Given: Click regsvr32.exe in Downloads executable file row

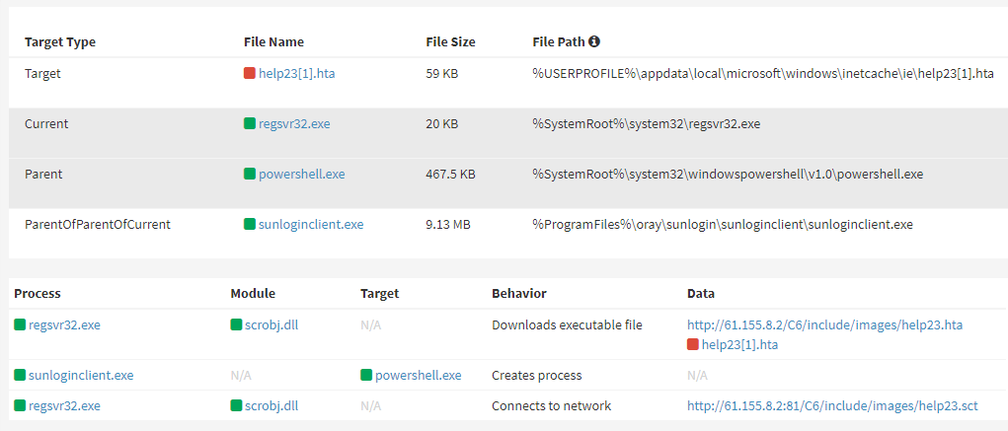Looking at the screenshot, I should [x=64, y=324].
